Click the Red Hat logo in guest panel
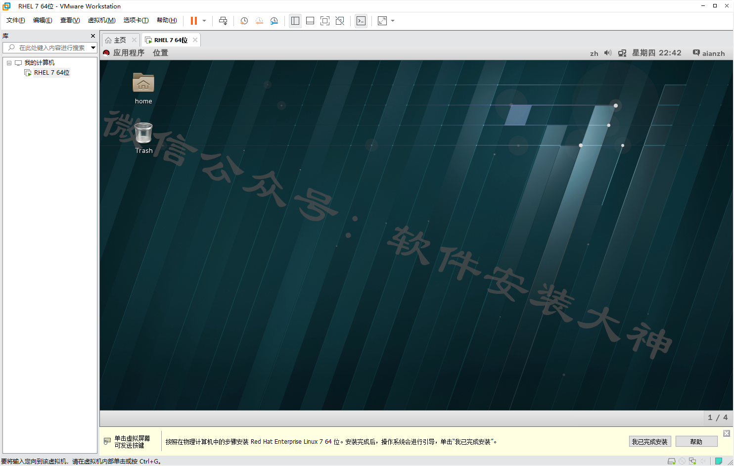 106,53
